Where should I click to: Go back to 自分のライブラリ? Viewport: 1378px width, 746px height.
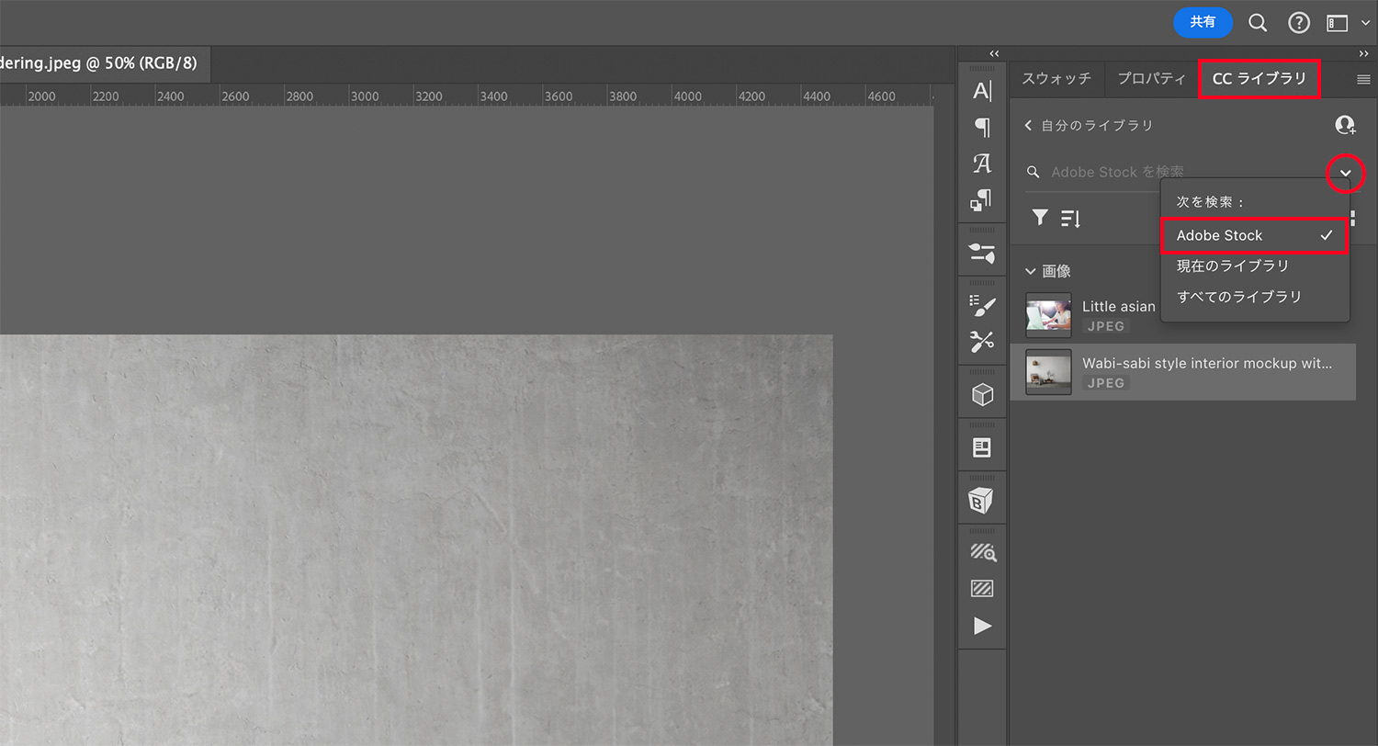(1089, 125)
